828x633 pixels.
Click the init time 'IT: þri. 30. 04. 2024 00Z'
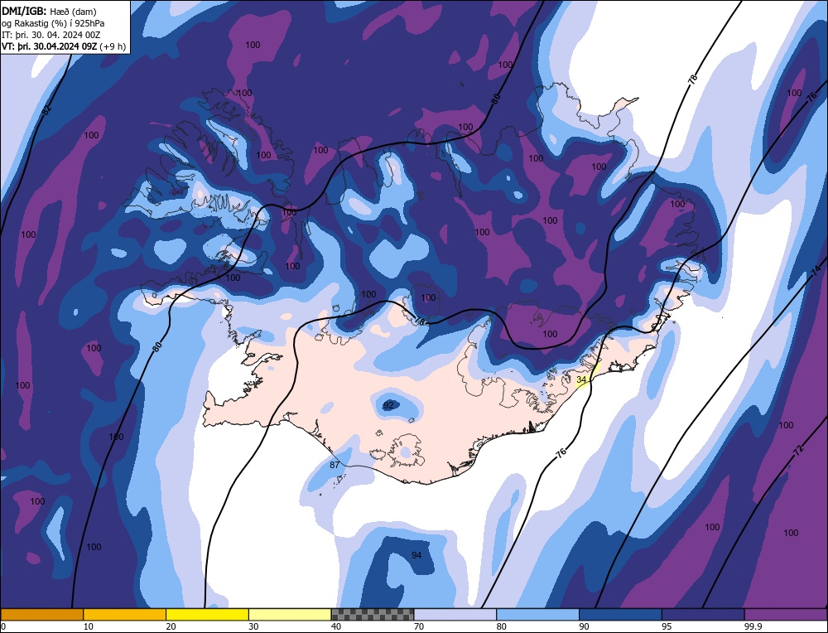tap(51, 34)
